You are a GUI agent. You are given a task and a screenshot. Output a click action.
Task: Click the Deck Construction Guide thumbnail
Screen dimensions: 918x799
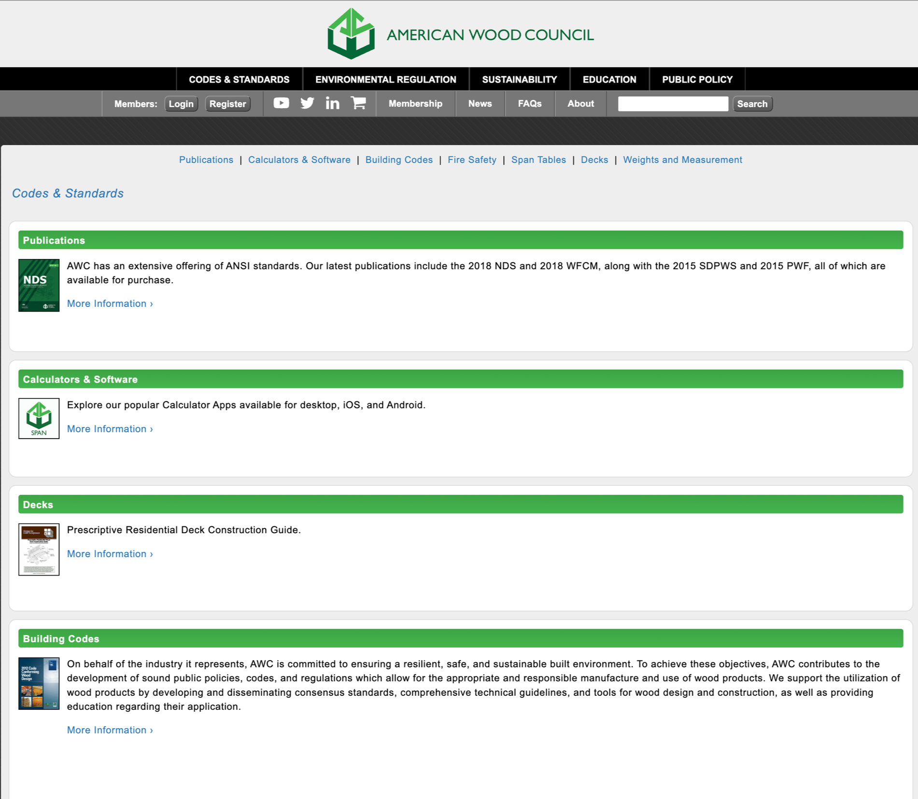tap(39, 549)
